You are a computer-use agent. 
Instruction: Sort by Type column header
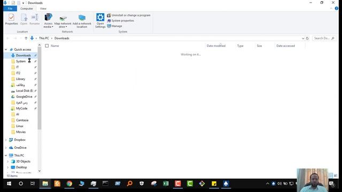click(x=240, y=46)
